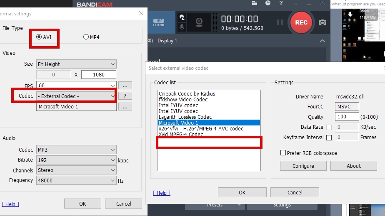Viewport: 385px width, 216px height.
Task: Select the MP4 file type radio button
Action: tap(86, 37)
